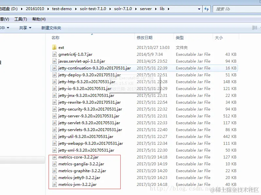
Task: Click the 127 KB size of metrics-core
Action: tap(230, 157)
